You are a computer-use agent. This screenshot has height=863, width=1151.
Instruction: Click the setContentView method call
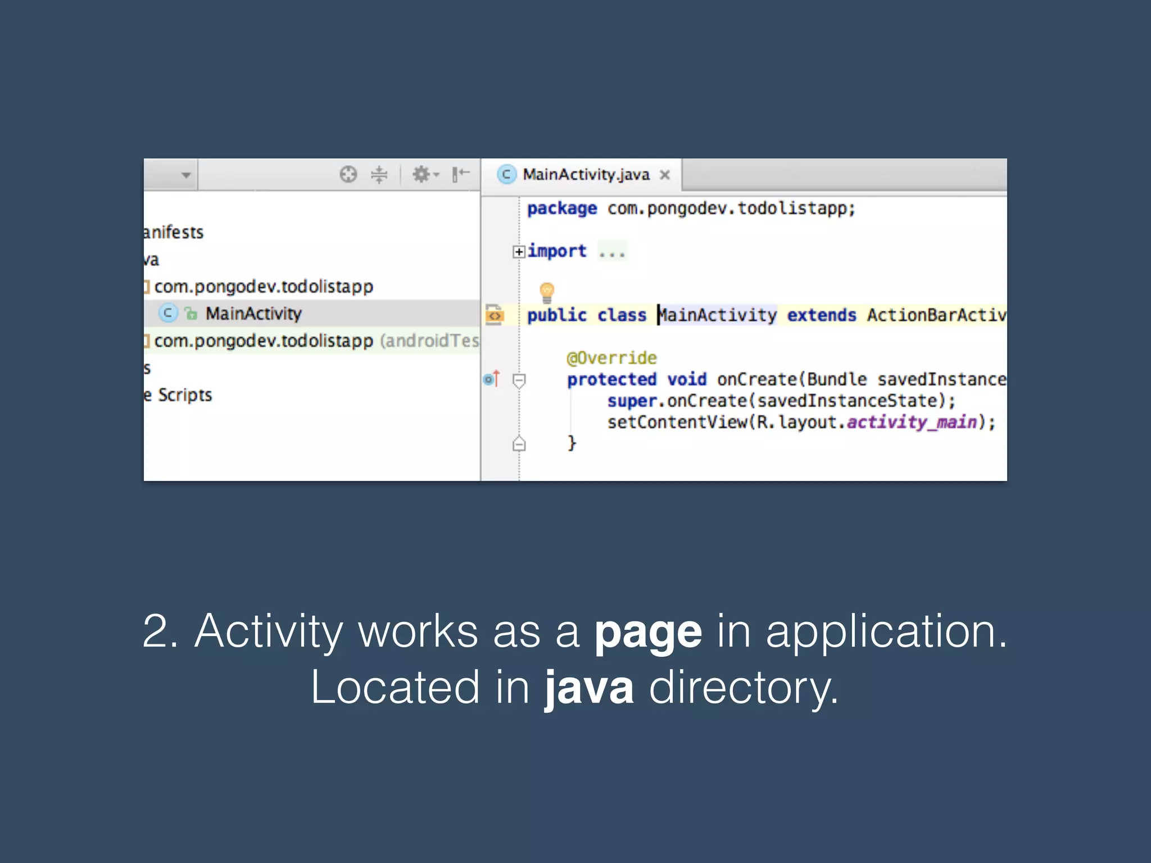point(678,422)
